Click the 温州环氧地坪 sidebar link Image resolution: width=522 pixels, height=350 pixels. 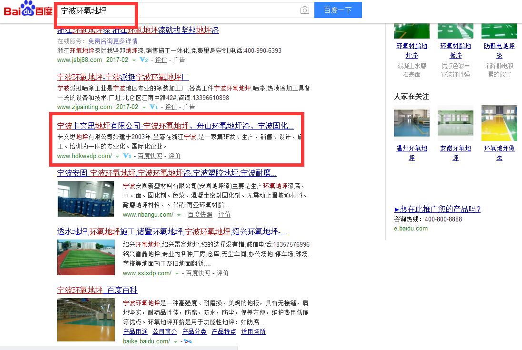[412, 153]
